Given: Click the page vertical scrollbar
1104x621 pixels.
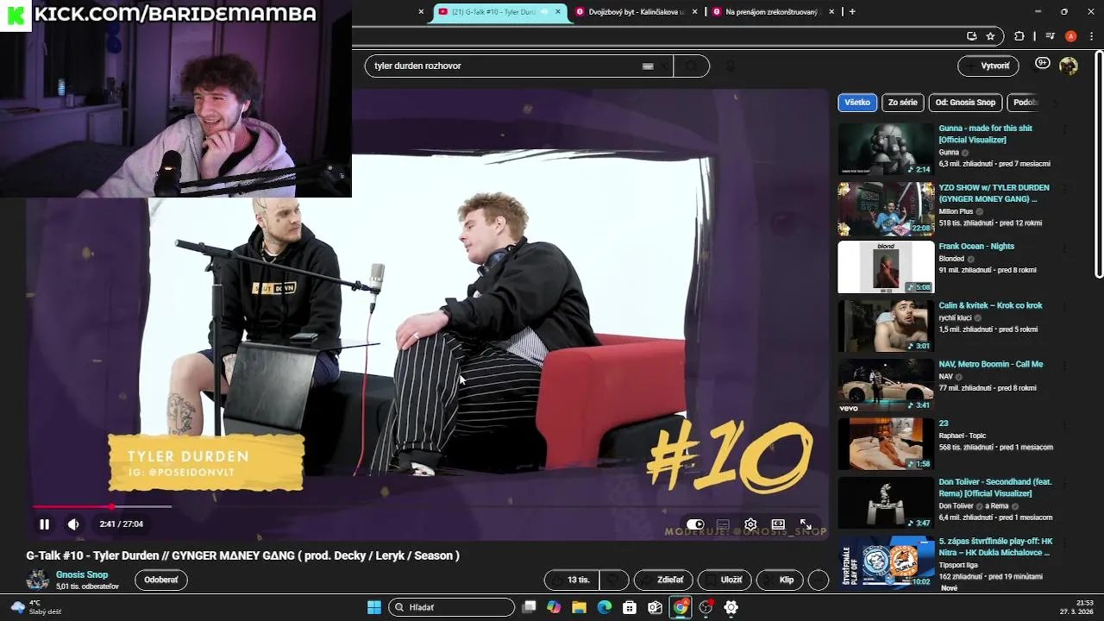Looking at the screenshot, I should pos(1099,164).
